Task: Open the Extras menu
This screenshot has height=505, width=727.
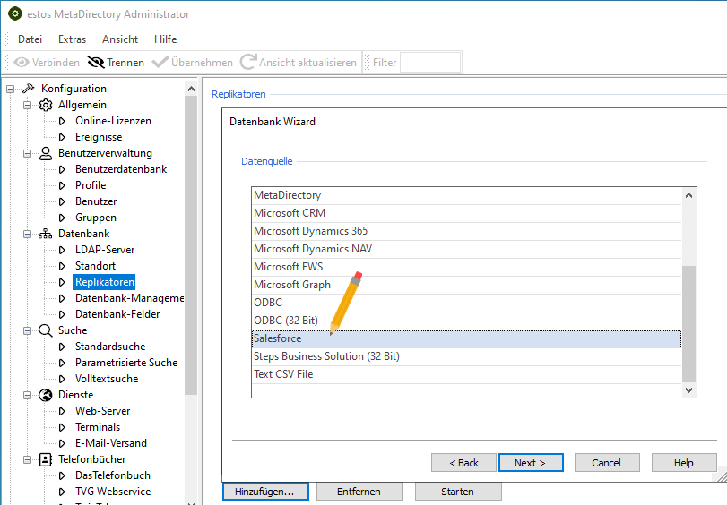Action: coord(72,39)
